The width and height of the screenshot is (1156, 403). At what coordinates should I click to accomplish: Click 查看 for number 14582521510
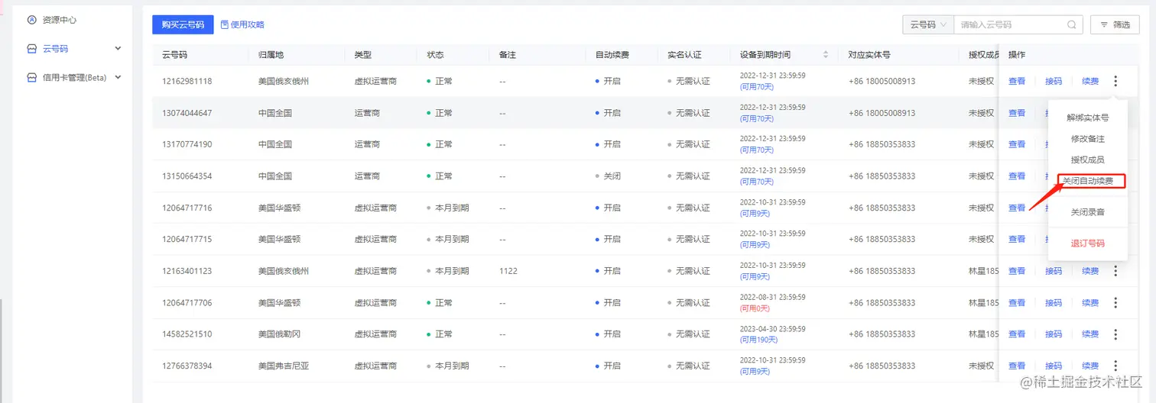coord(1017,334)
